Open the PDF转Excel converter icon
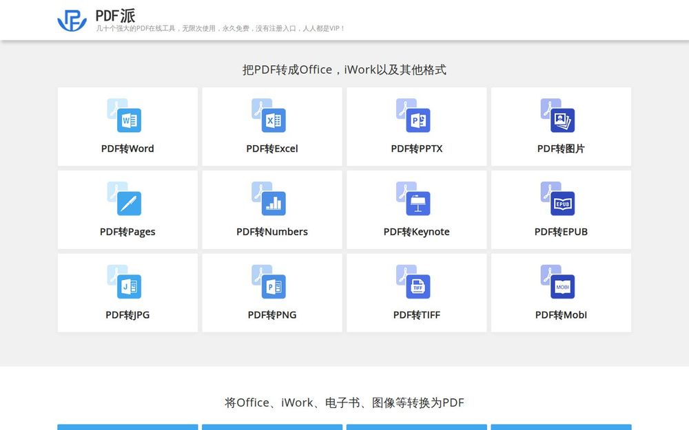The image size is (689, 430). pyautogui.click(x=269, y=116)
